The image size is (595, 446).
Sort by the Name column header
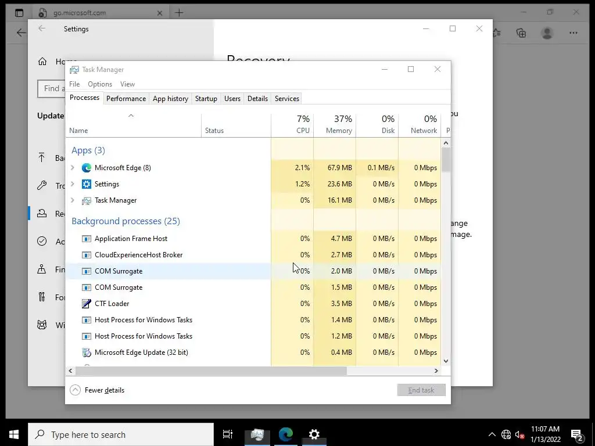coord(134,124)
